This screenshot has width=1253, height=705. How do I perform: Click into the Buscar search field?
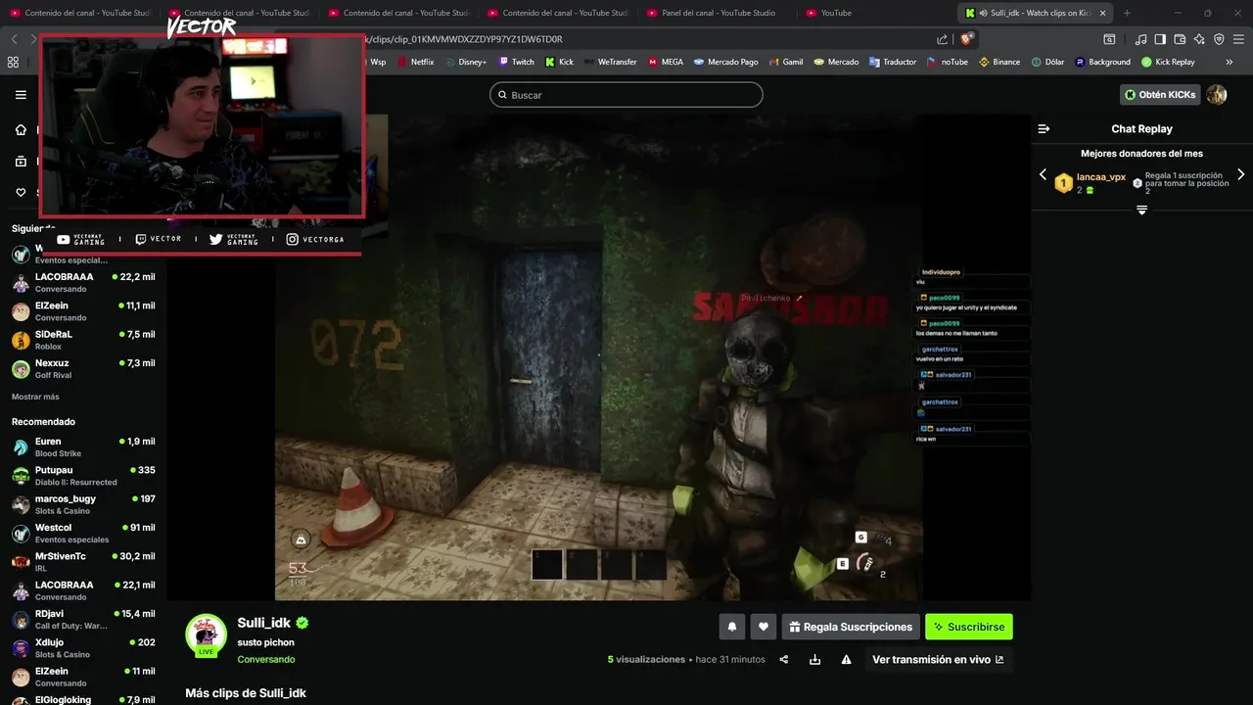(x=626, y=95)
